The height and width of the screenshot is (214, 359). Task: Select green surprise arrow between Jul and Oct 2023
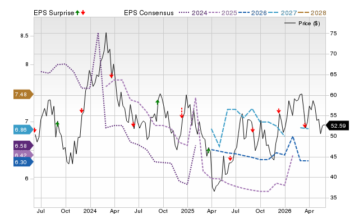click(x=57, y=123)
